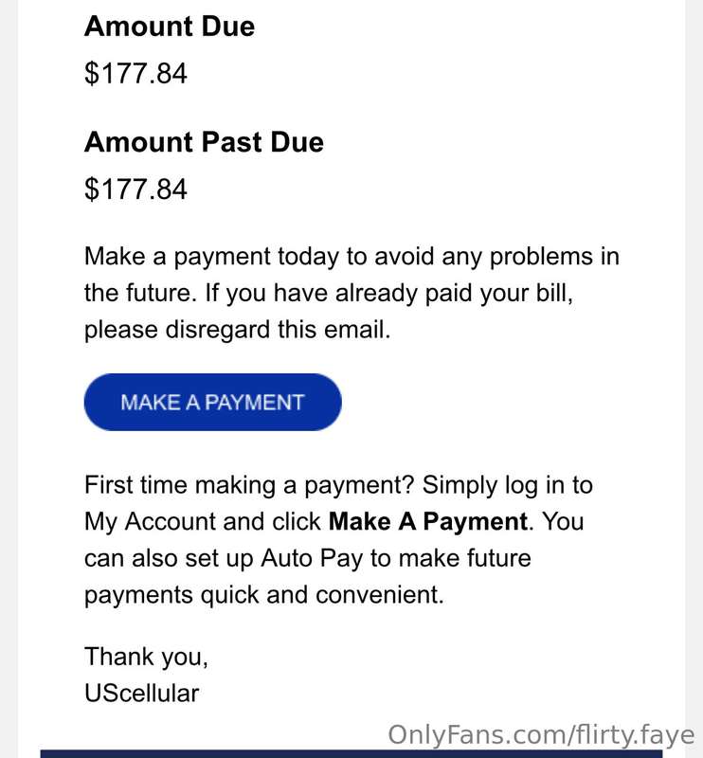Viewport: 703px width, 758px height.
Task: Click 'please disregard this email' sentence
Action: point(237,330)
